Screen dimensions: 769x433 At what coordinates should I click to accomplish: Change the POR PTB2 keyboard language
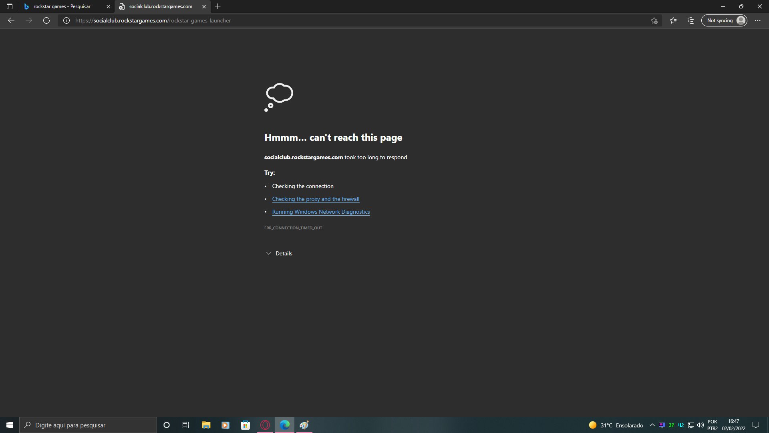pyautogui.click(x=712, y=425)
